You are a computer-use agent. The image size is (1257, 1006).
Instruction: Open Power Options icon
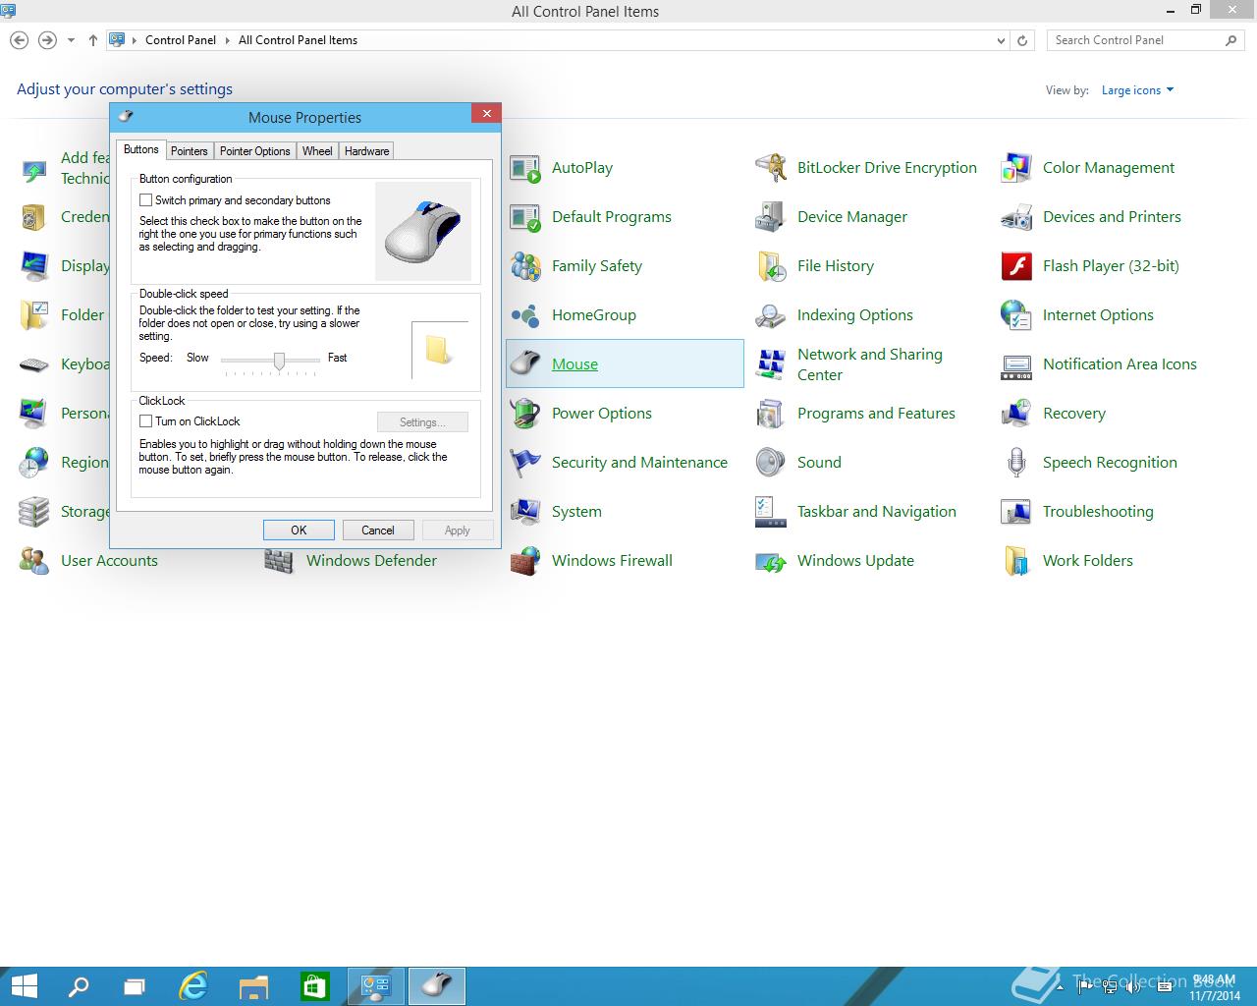pos(525,414)
